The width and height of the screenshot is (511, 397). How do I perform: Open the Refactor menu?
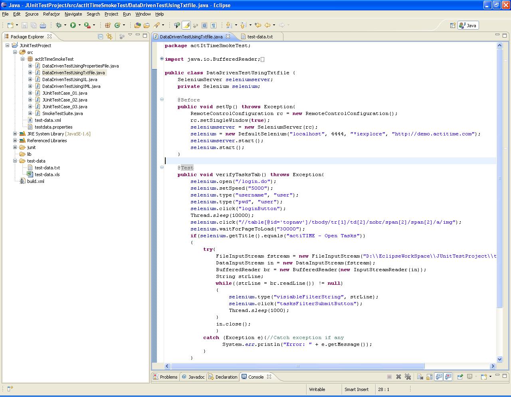[x=51, y=14]
